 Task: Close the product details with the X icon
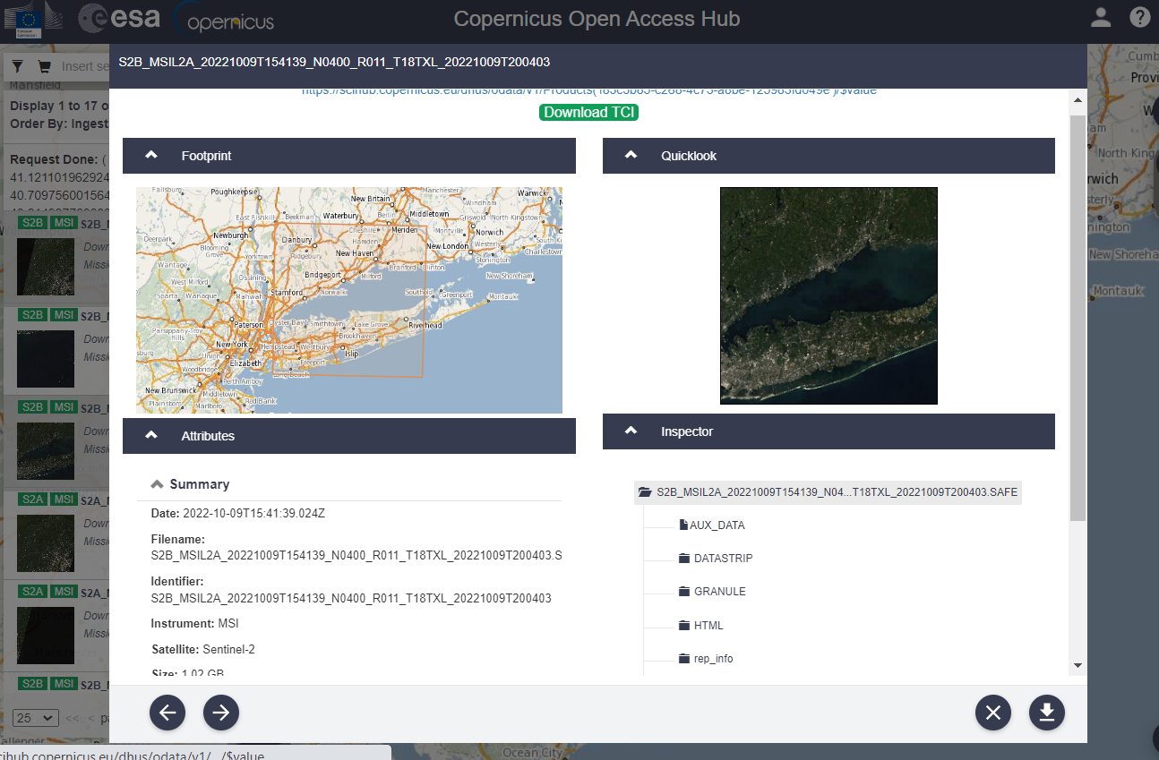[x=992, y=713]
